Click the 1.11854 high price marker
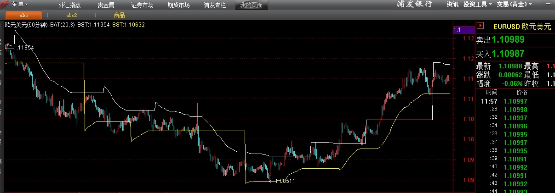This screenshot has width=555, height=193. [23, 47]
